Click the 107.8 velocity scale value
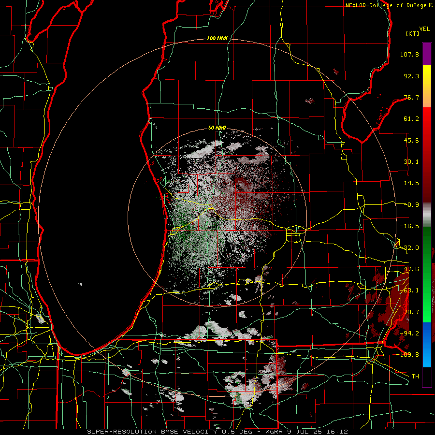 pyautogui.click(x=409, y=54)
